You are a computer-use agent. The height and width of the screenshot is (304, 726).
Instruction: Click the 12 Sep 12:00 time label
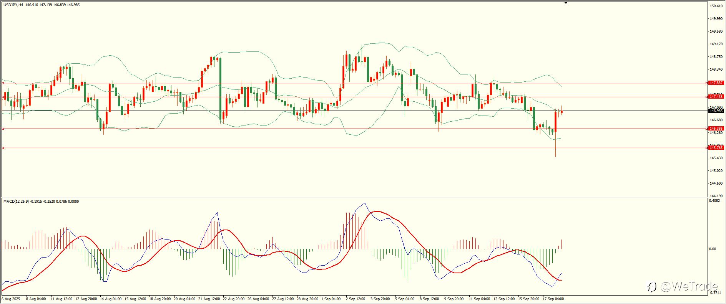(504, 299)
